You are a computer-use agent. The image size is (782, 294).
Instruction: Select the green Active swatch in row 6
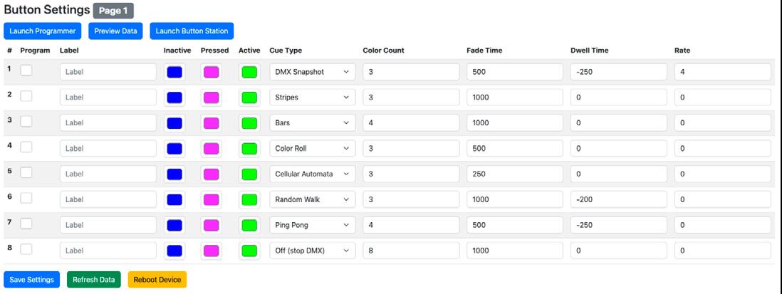click(x=249, y=200)
